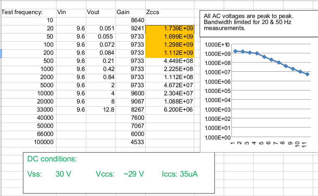
Task: Click the 'Vss:' label in the DC box
Action: pos(35,174)
